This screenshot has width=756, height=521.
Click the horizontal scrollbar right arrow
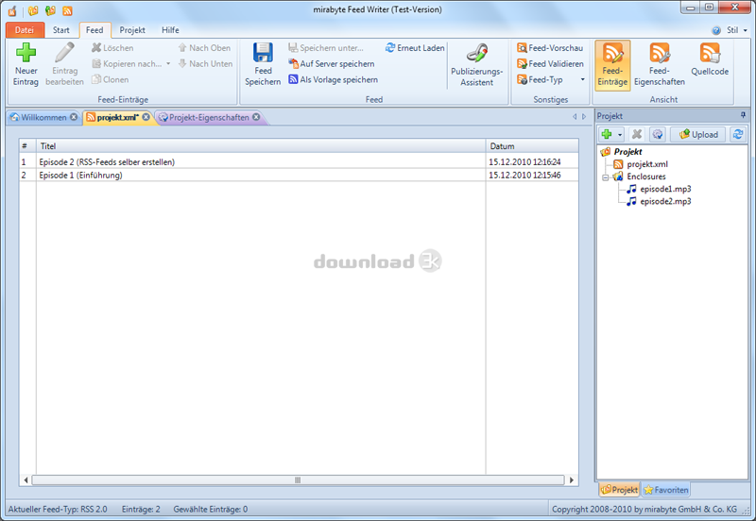coord(572,480)
